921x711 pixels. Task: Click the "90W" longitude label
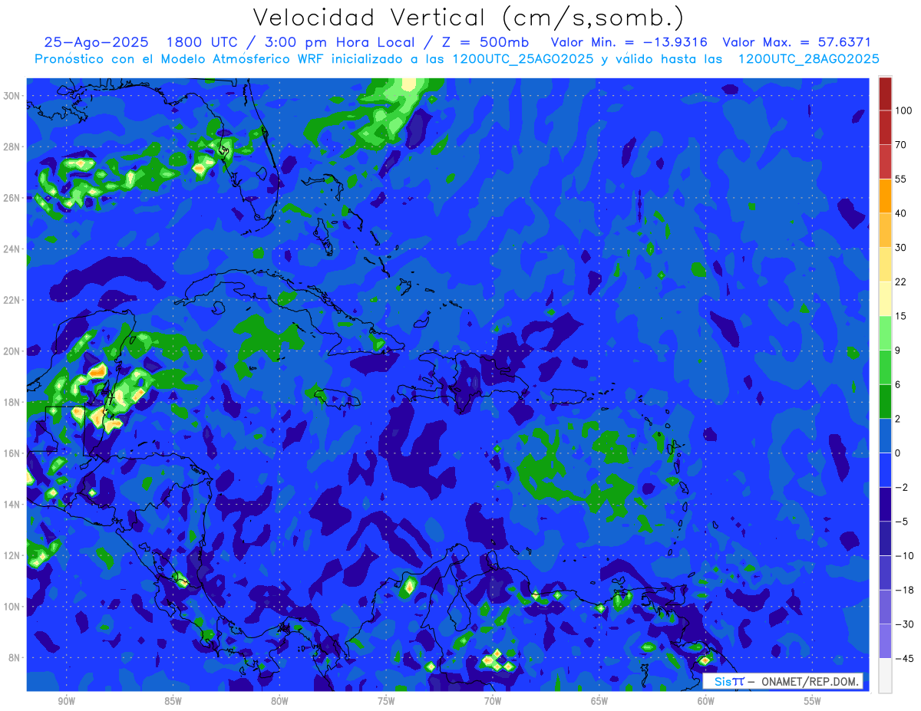[66, 701]
